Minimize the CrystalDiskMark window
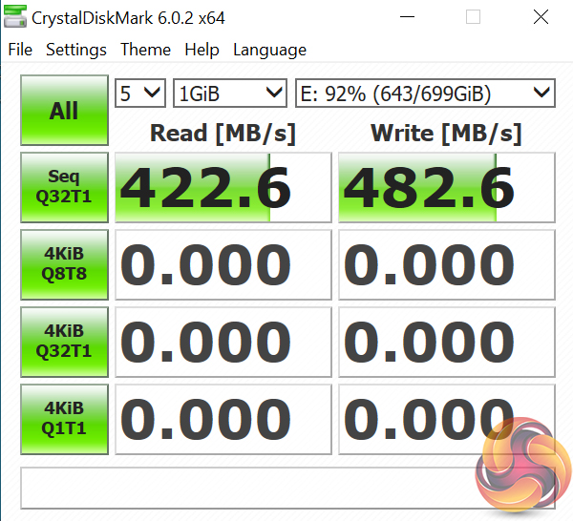Screen dimensions: 573x521 (x=407, y=17)
